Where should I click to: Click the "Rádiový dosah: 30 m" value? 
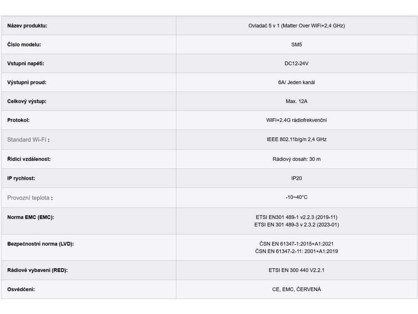click(x=296, y=159)
